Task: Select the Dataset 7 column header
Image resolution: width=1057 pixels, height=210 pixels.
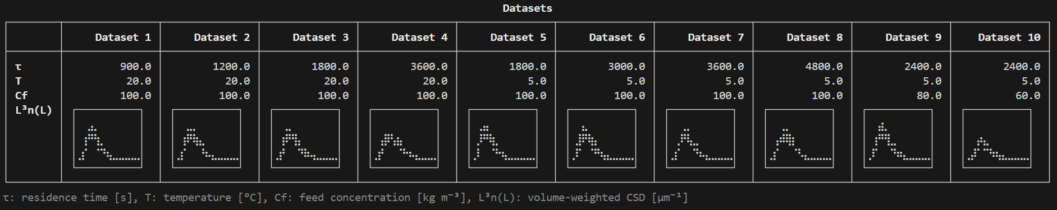Action: 716,38
